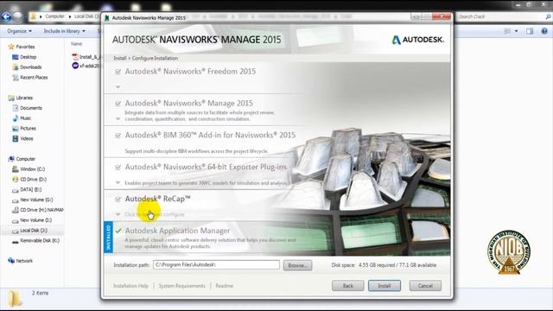The image size is (553, 311).
Task: Browse for installation path
Action: (297, 265)
